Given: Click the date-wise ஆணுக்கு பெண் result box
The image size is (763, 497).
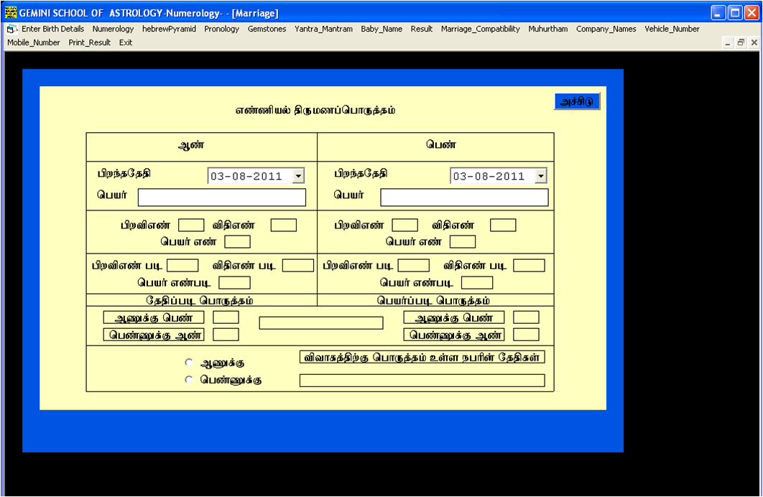Looking at the screenshot, I should pos(226,317).
